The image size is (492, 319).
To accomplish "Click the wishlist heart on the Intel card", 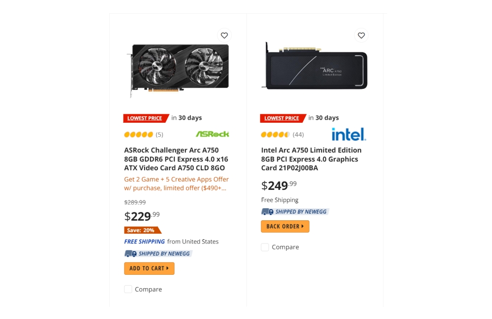I will pyautogui.click(x=361, y=35).
